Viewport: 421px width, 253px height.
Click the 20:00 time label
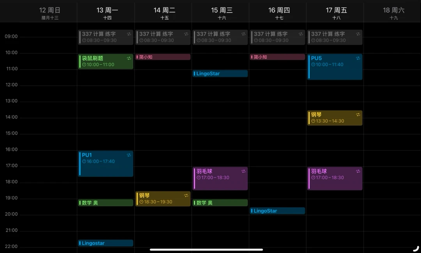point(11,214)
